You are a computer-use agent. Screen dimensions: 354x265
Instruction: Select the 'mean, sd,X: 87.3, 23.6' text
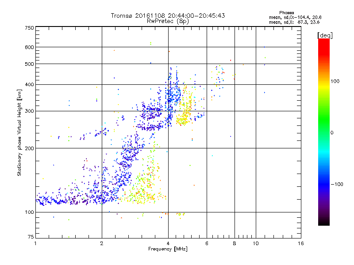point(294,22)
